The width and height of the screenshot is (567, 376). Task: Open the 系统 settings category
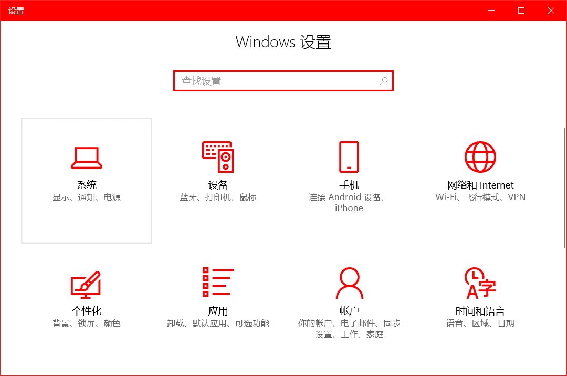(x=86, y=181)
